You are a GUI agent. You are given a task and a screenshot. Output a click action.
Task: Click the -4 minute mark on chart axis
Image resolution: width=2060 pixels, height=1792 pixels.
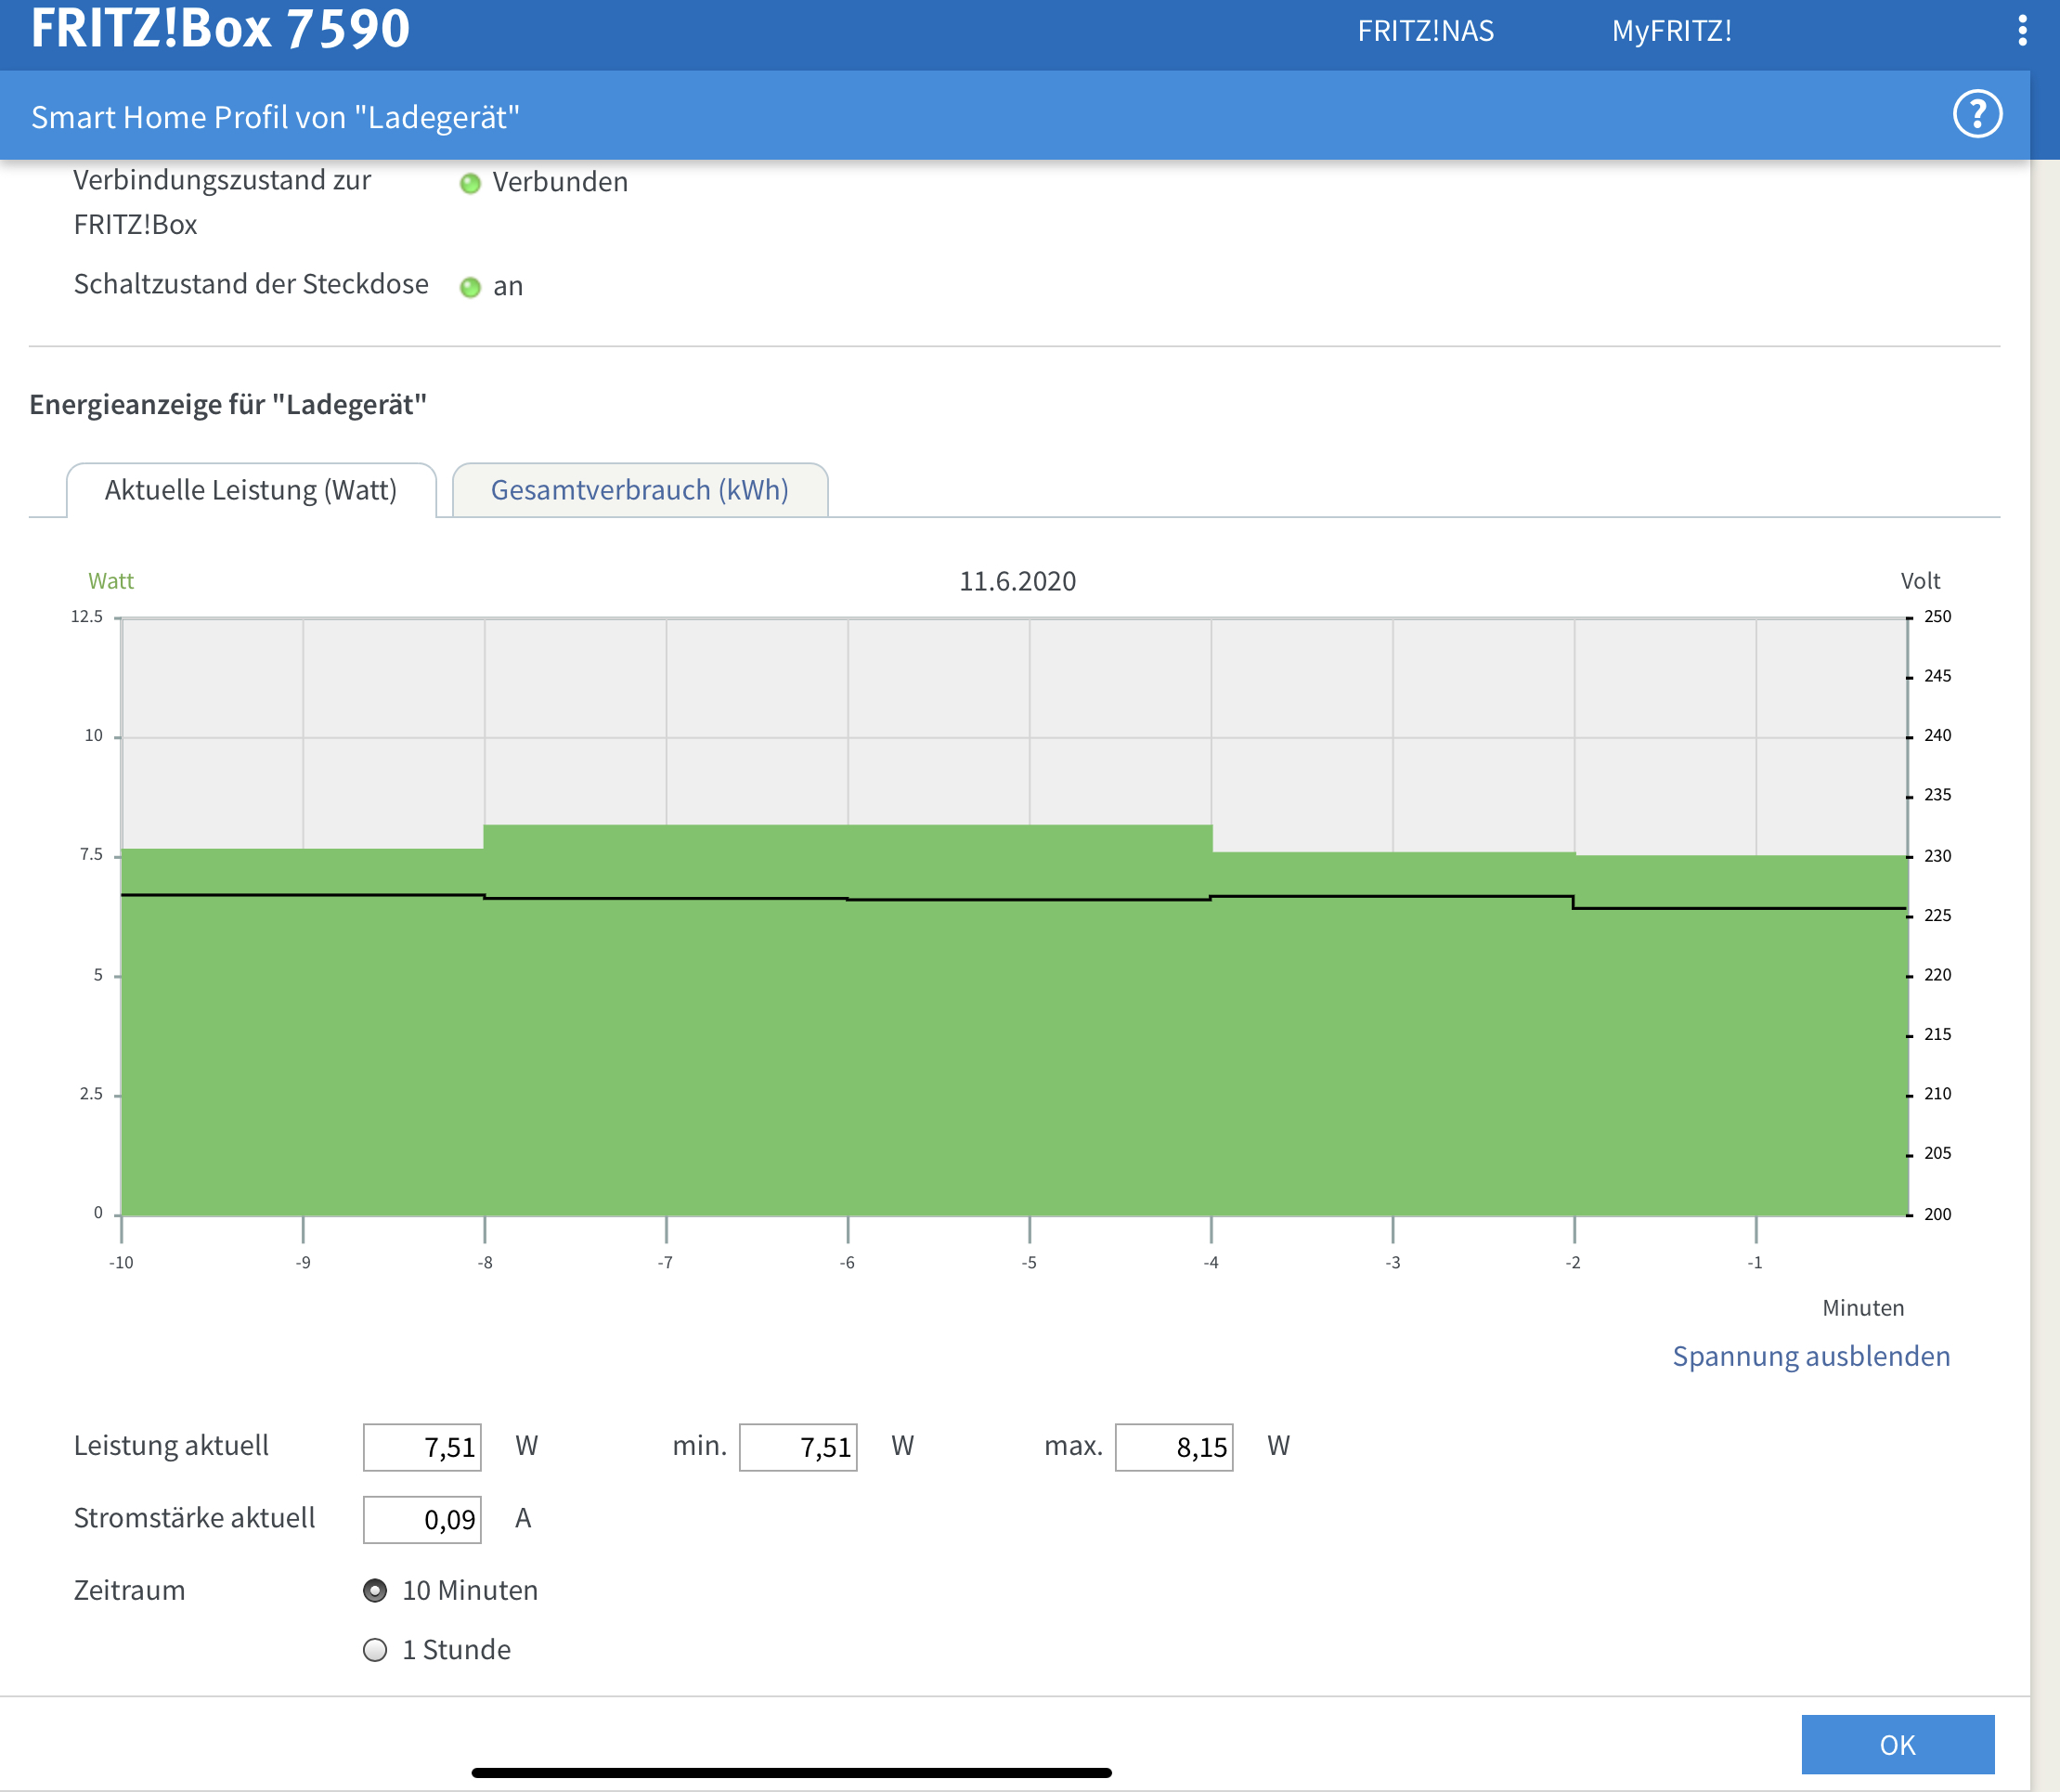click(1211, 1262)
